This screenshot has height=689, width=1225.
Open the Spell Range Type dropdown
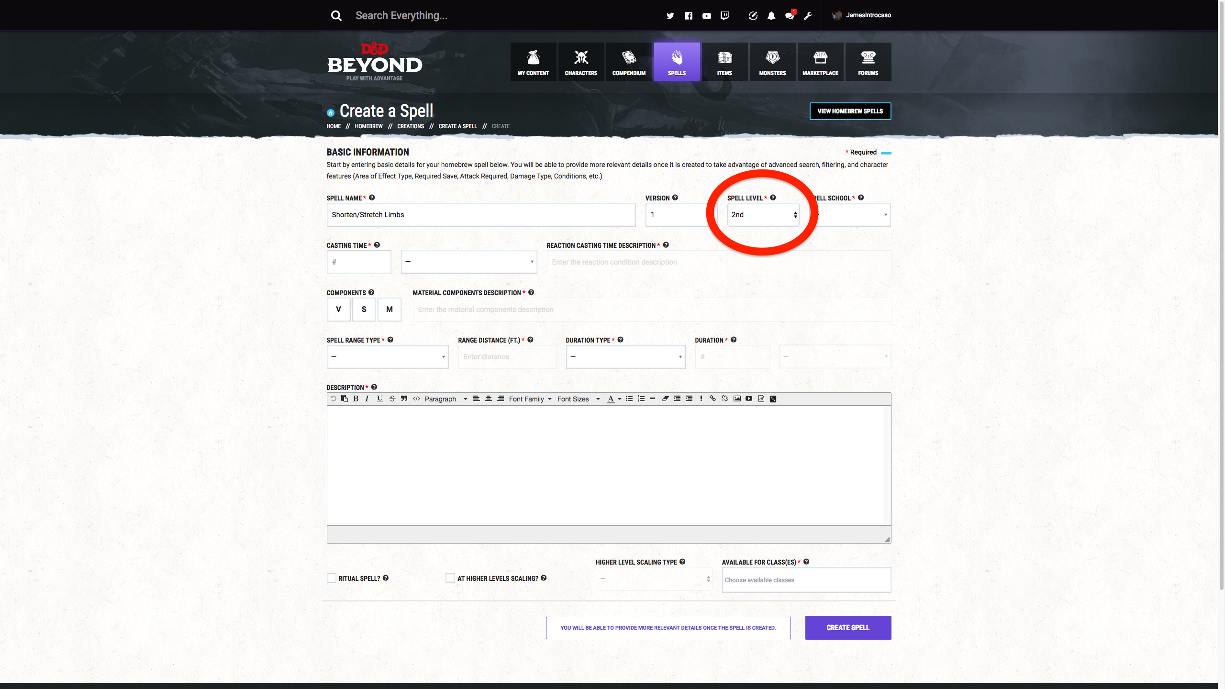(x=388, y=357)
